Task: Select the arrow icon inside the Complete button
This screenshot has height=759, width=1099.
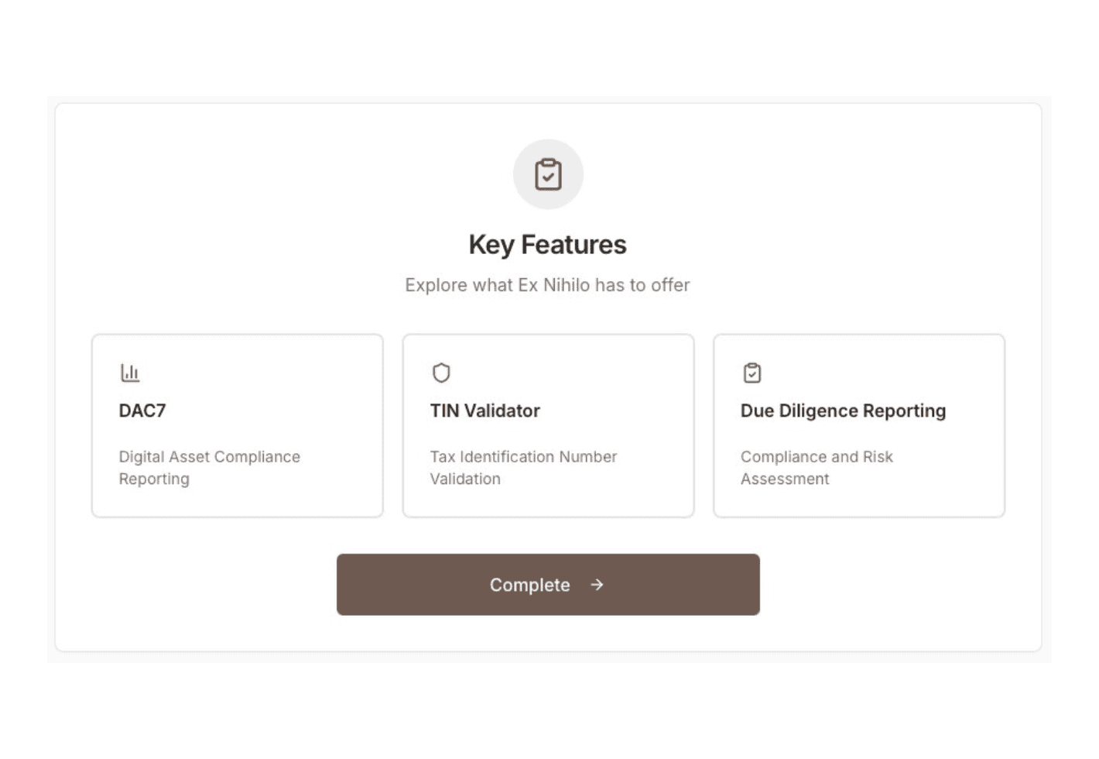Action: coord(596,586)
